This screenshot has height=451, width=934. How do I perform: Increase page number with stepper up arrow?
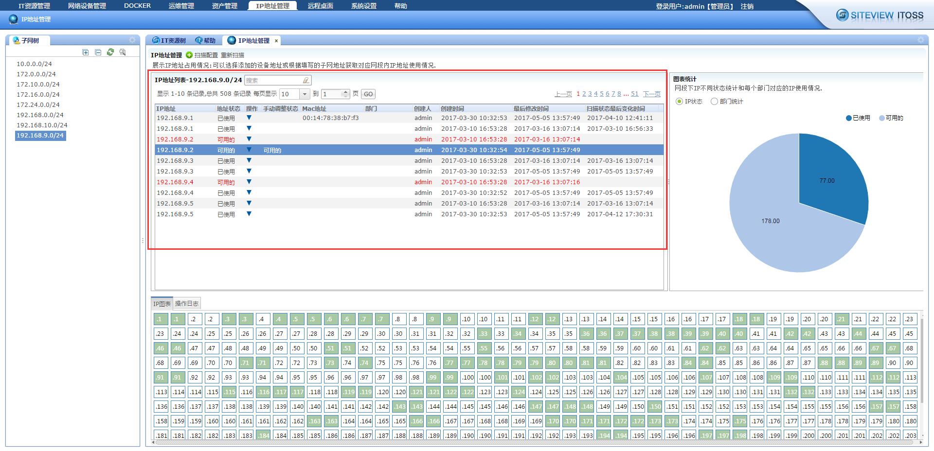click(346, 92)
